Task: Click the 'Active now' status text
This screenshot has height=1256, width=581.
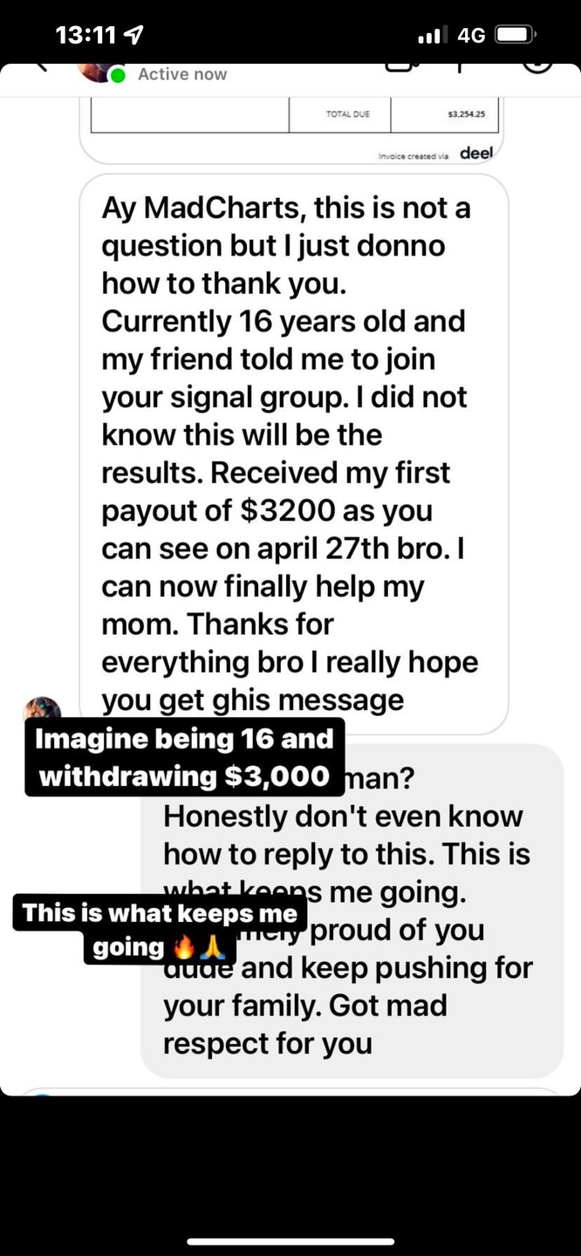Action: tap(182, 75)
